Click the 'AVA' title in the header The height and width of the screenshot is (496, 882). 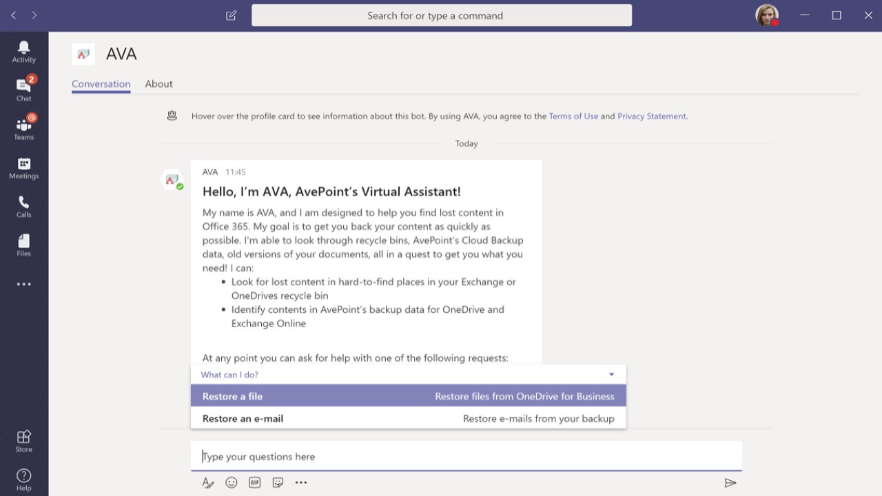coord(121,54)
